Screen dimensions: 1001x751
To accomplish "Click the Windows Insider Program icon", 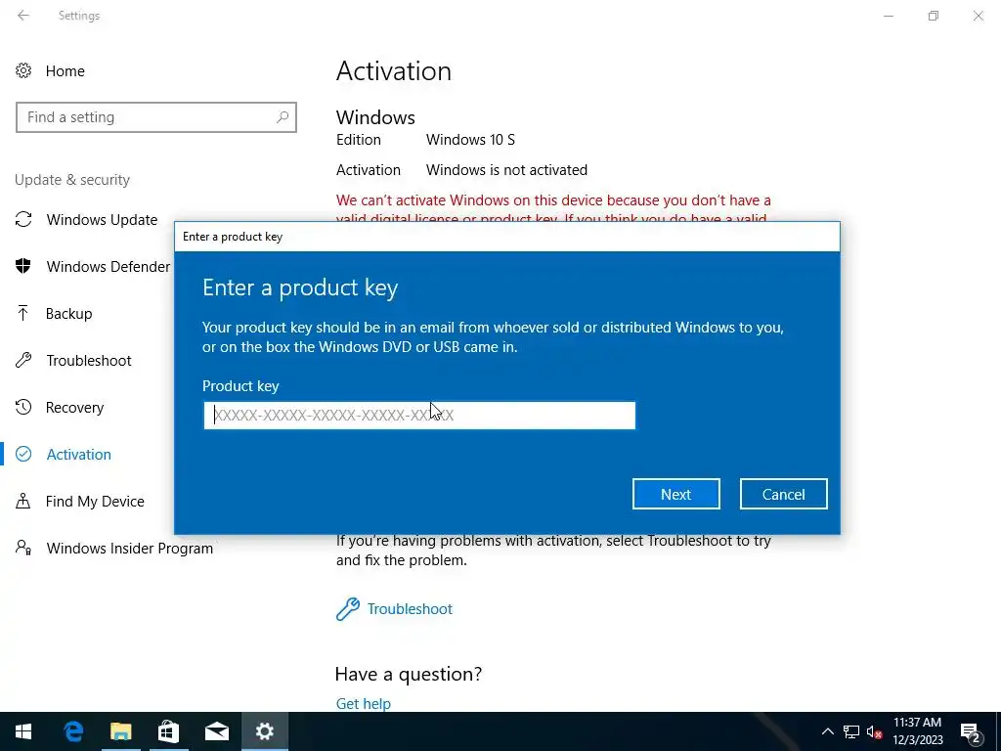I will coord(23,548).
